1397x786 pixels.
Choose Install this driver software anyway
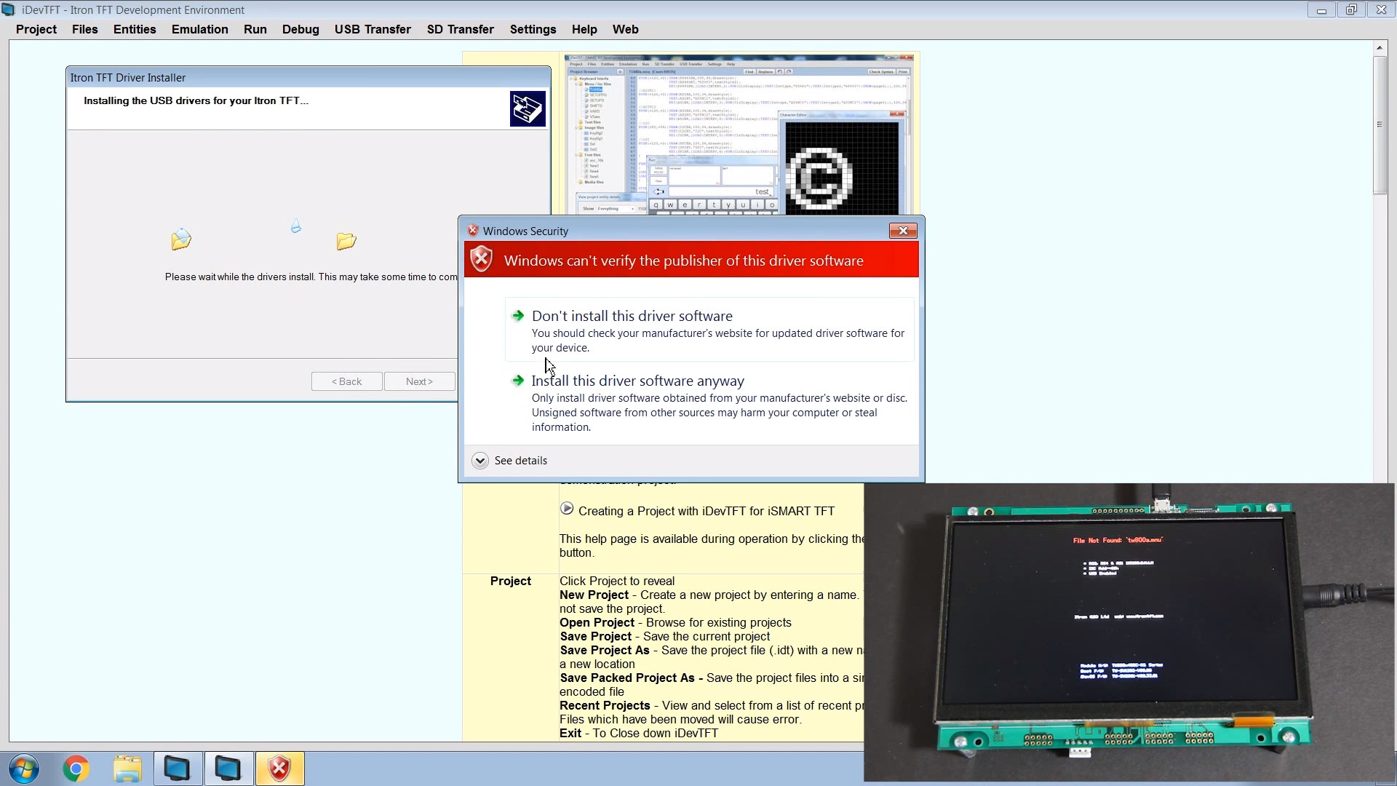click(637, 381)
